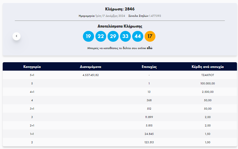Image resolution: width=238 pixels, height=149 pixels.
Task: Click the 'Επιτυχίες' column header
Action: (149, 67)
